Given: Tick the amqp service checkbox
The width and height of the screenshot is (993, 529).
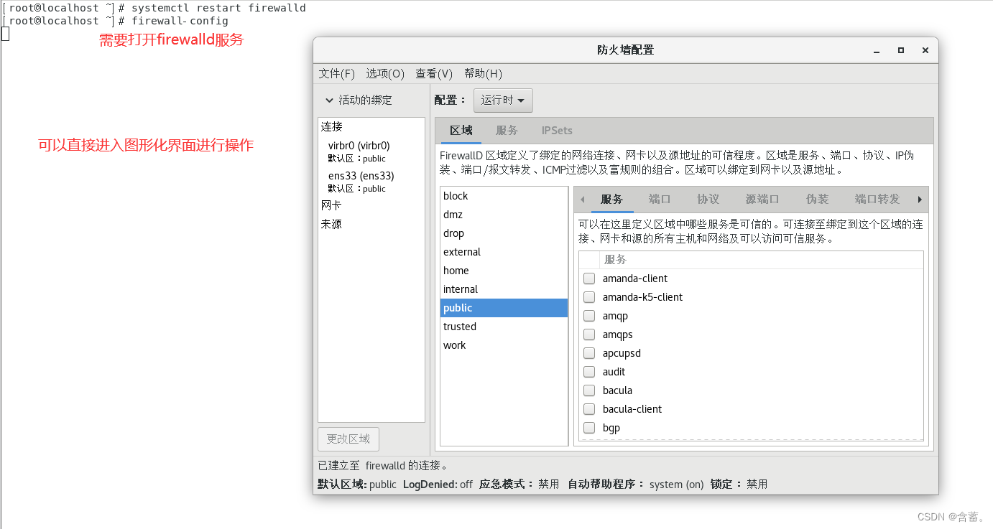Looking at the screenshot, I should click(589, 316).
